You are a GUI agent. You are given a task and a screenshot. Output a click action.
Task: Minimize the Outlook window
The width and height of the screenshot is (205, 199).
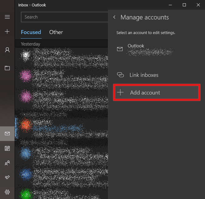(x=170, y=5)
